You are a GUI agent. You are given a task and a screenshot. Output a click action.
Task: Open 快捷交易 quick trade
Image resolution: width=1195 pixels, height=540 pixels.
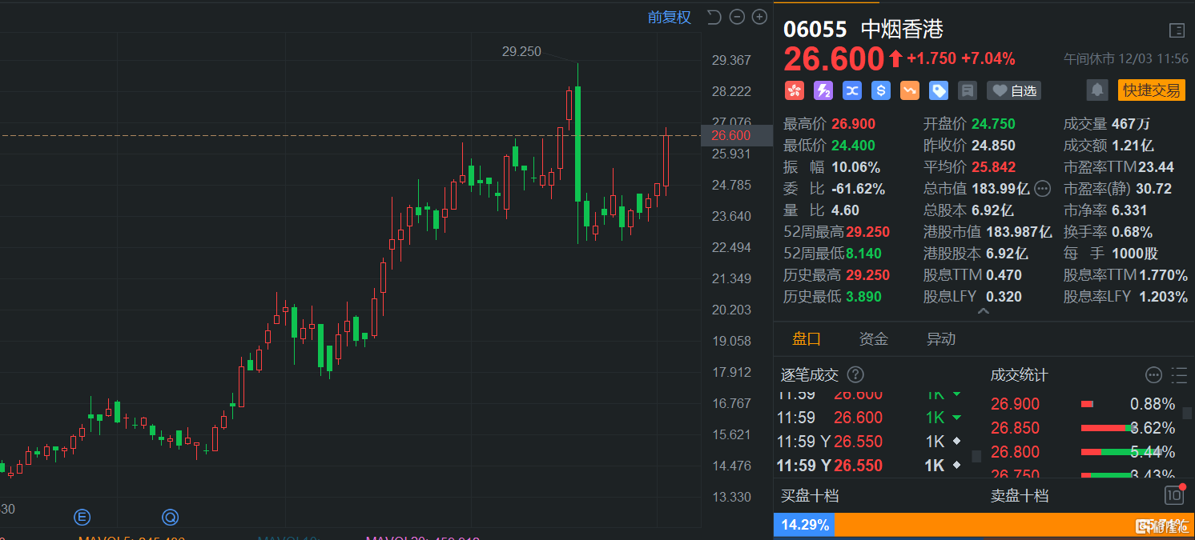point(1151,90)
